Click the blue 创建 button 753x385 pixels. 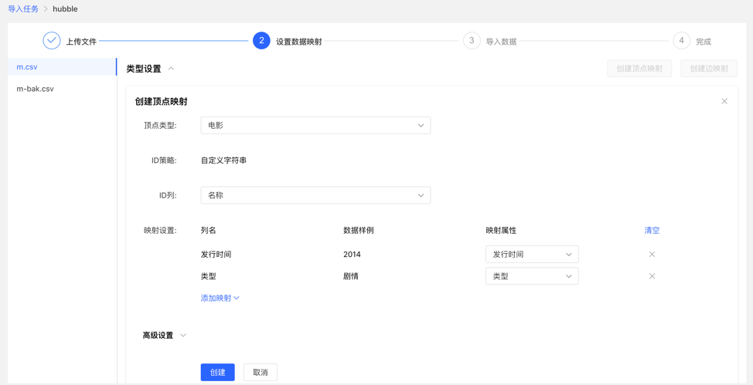[x=217, y=373]
